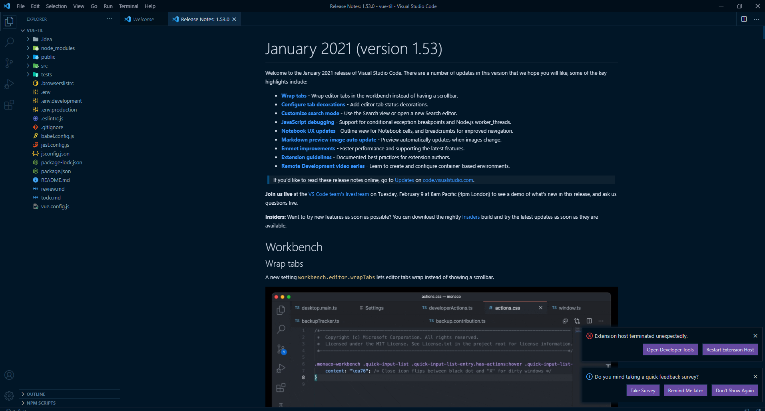Click Take Survey button
The width and height of the screenshot is (765, 411).
pos(643,390)
